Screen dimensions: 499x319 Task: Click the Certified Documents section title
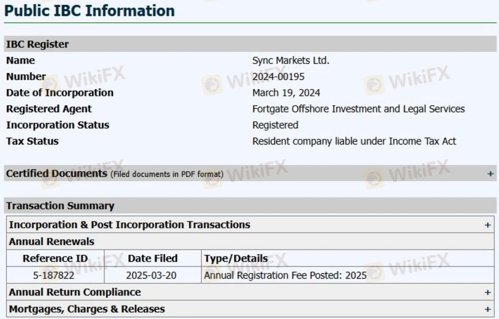(x=57, y=173)
